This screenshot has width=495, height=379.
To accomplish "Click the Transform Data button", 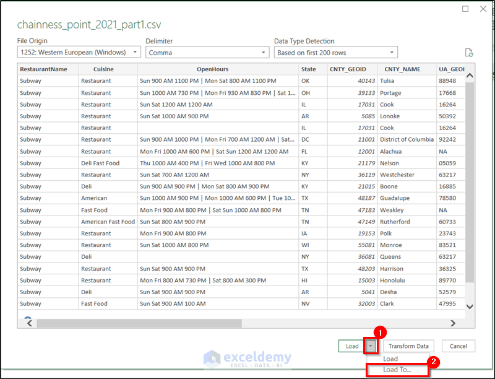I will (x=408, y=346).
